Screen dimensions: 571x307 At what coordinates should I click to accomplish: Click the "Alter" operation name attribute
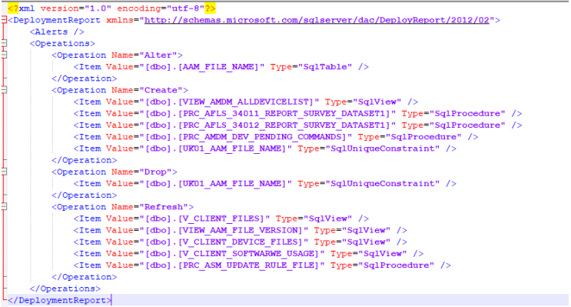(144, 55)
